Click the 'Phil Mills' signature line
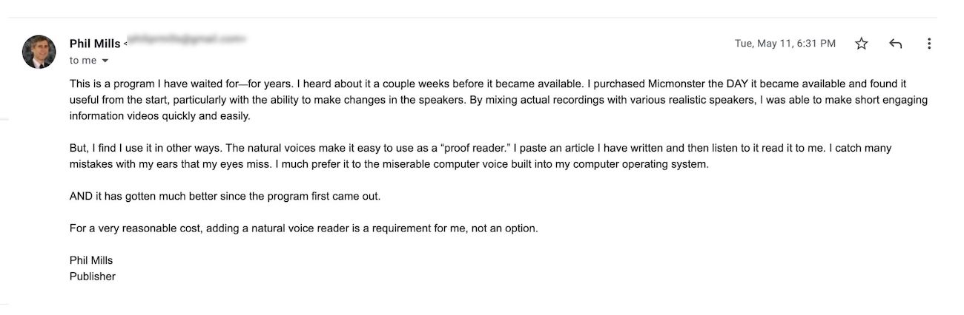 coord(91,260)
